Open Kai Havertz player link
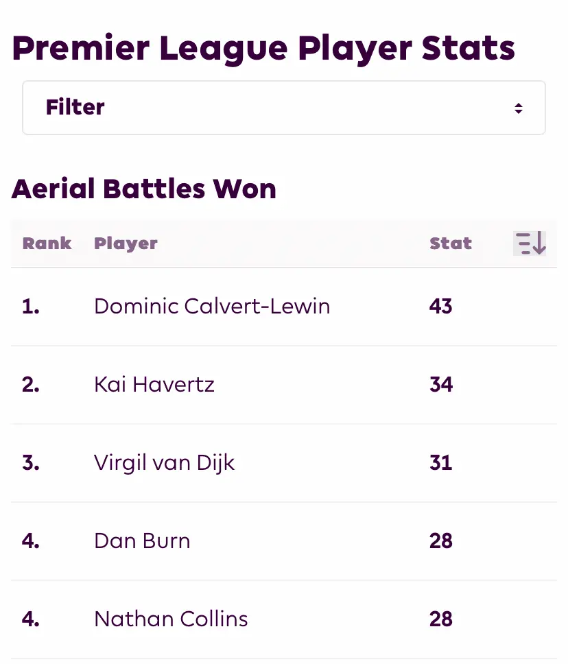 pyautogui.click(x=154, y=384)
